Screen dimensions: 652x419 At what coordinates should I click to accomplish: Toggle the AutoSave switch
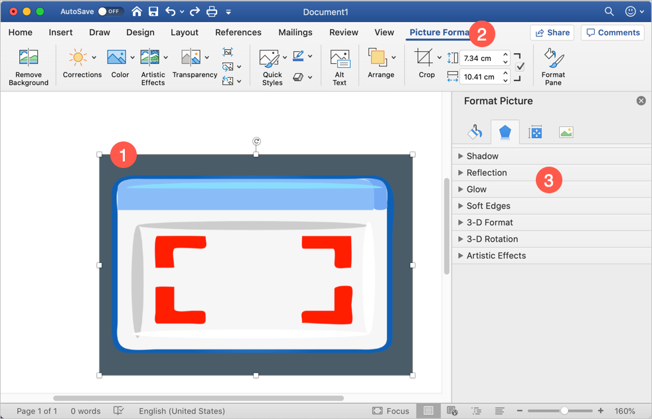click(x=110, y=11)
